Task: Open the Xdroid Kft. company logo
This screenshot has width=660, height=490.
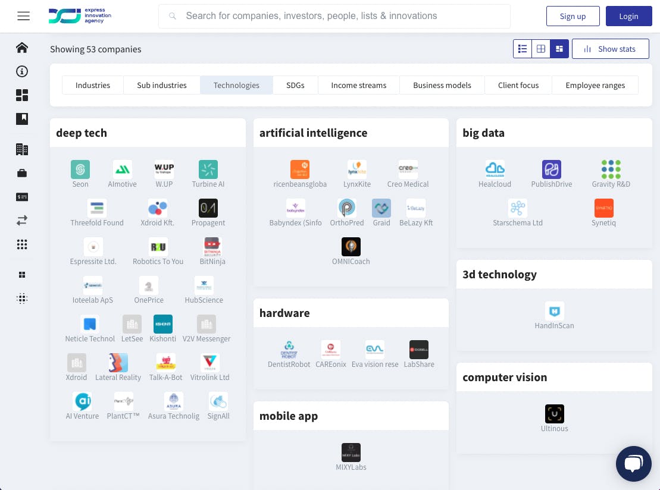Action: [158, 208]
